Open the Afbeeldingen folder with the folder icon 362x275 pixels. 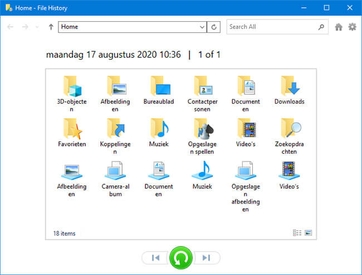click(115, 94)
